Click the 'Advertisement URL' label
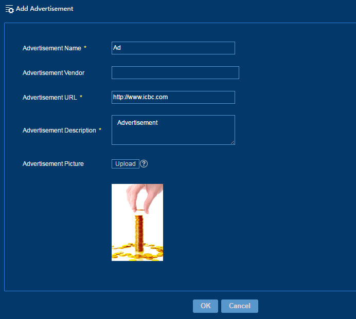This screenshot has height=319, width=356. (50, 98)
